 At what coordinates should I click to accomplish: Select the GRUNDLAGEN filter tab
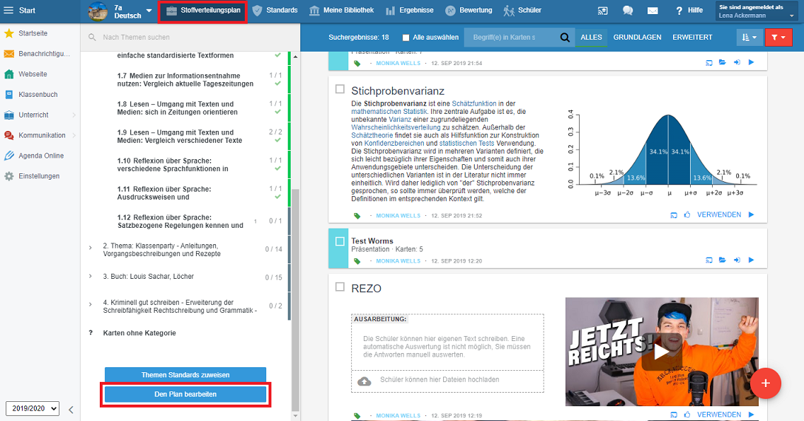(638, 38)
